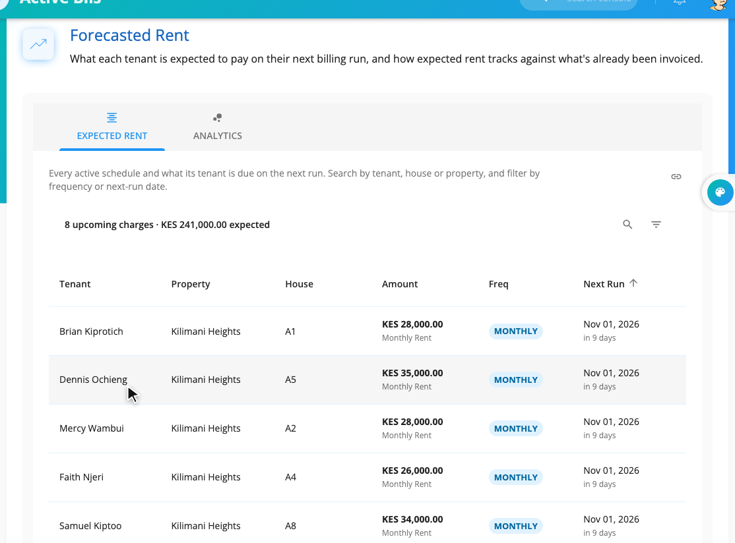Image resolution: width=735 pixels, height=543 pixels.
Task: Switch to the Analytics tab
Action: pyautogui.click(x=218, y=127)
